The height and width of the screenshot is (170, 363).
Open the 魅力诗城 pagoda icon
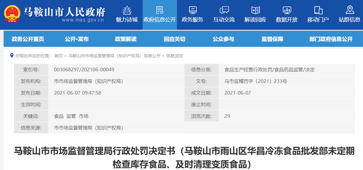[127, 10]
